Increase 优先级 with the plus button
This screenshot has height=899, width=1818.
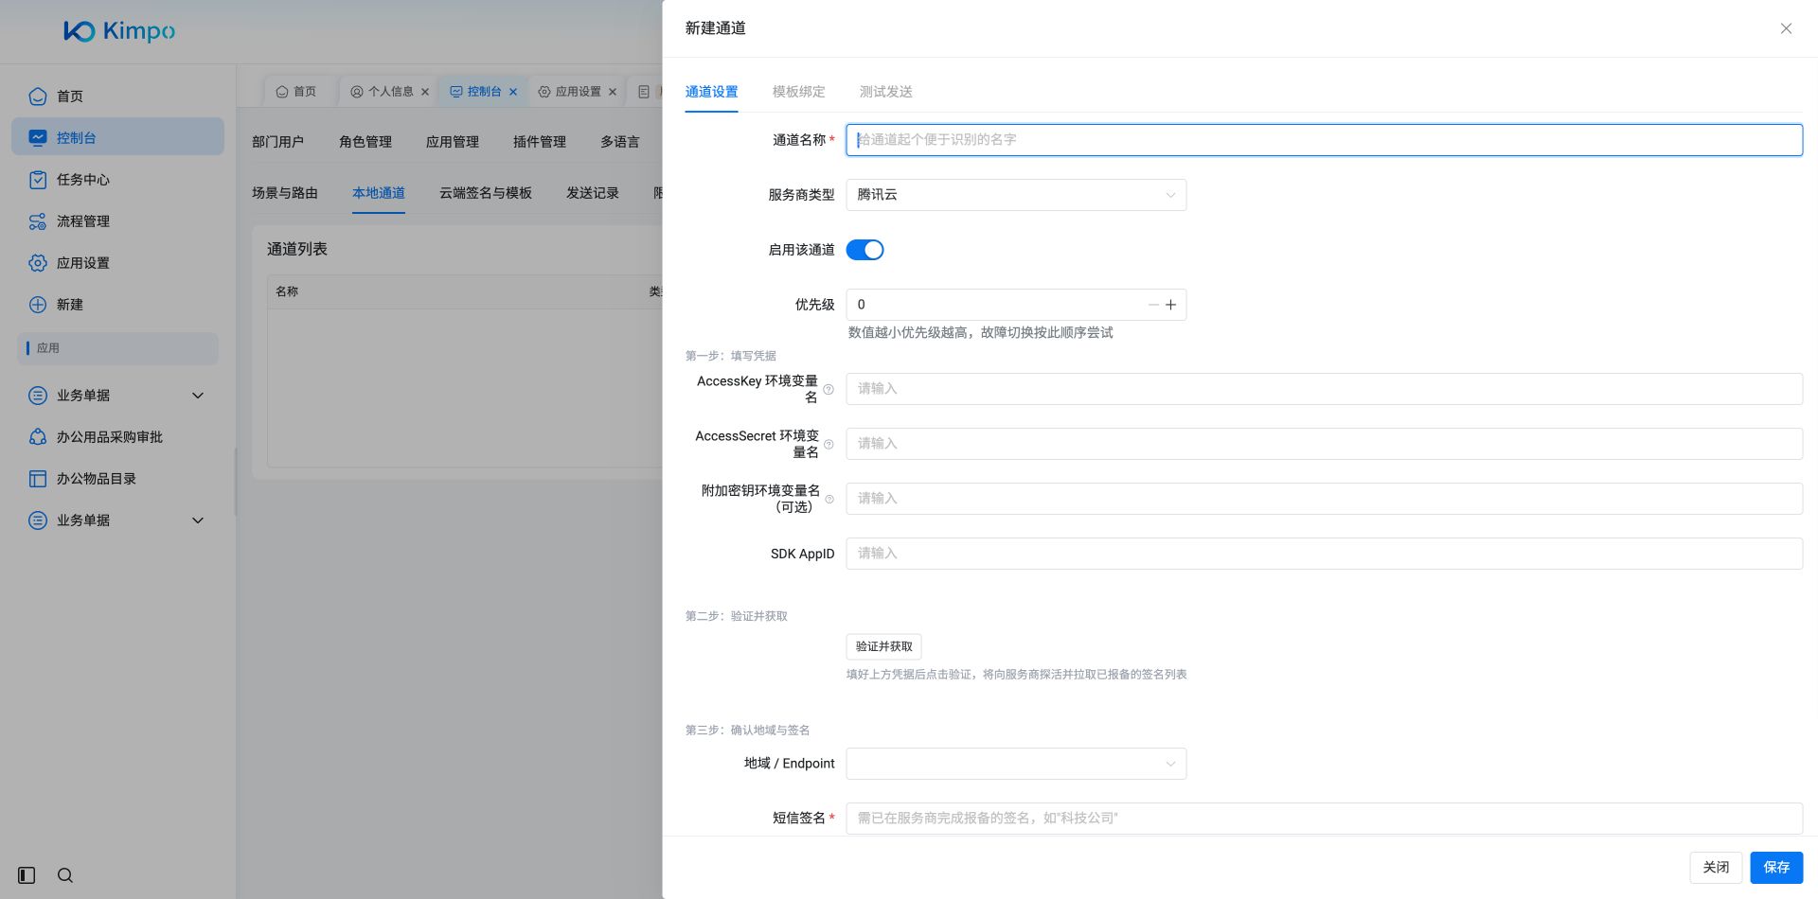point(1170,305)
